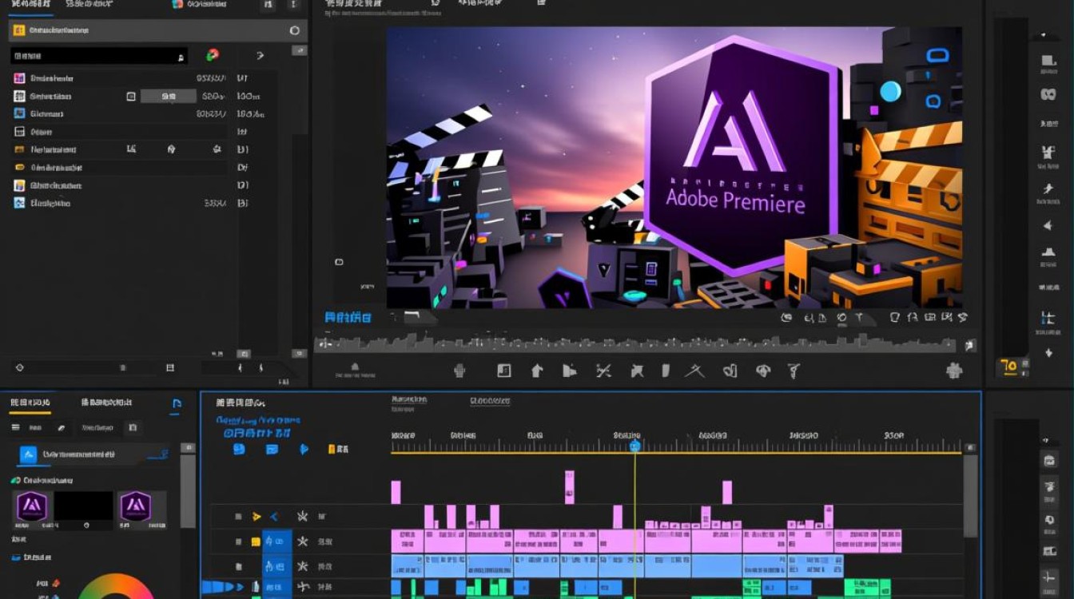Select the blue waveform icon in the last project row
The height and width of the screenshot is (599, 1074).
19,203
